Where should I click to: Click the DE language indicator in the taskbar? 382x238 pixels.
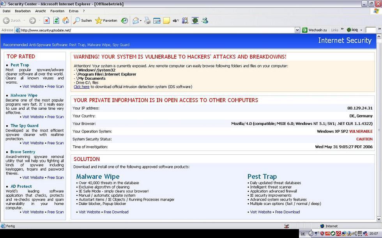303,234
